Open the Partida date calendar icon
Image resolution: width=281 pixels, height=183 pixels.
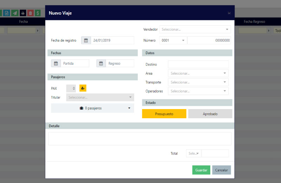click(56, 63)
